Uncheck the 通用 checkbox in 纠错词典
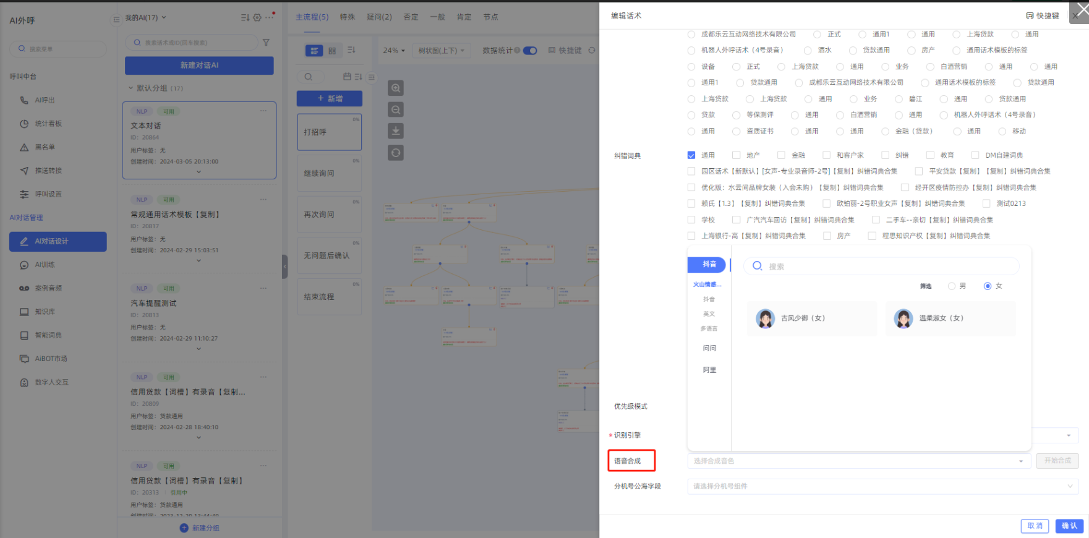Viewport: 1089px width, 538px height. [x=691, y=155]
